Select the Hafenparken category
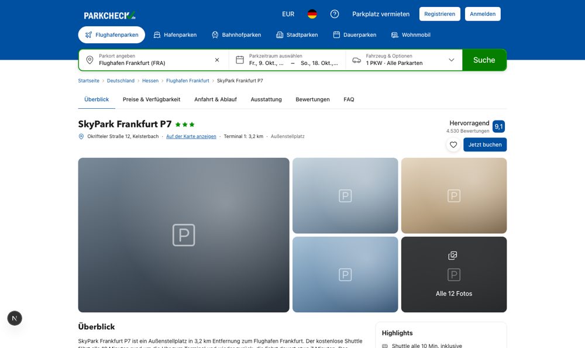The image size is (585, 348). point(175,35)
